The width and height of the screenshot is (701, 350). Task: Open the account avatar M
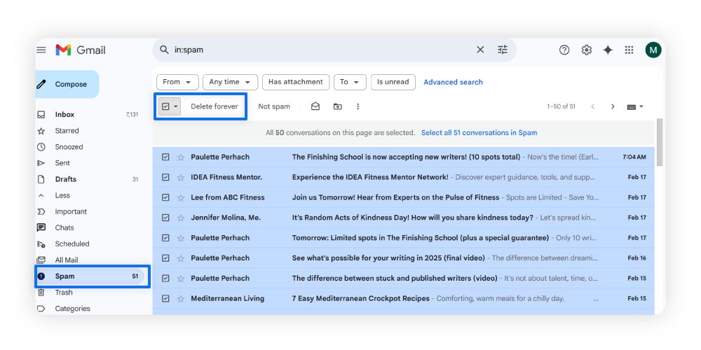tap(653, 50)
